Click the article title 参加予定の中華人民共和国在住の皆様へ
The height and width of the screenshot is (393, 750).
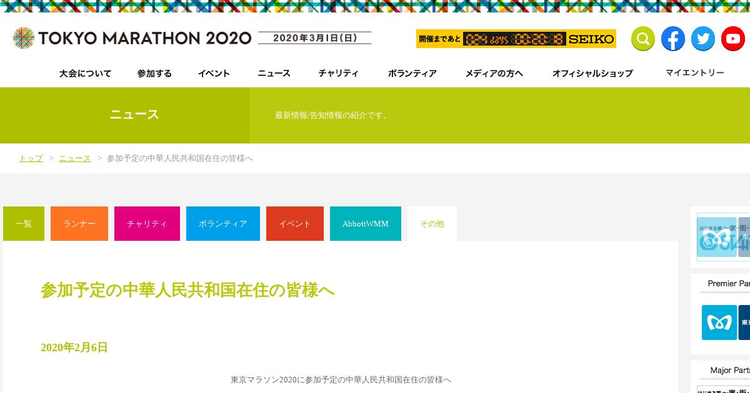(187, 291)
